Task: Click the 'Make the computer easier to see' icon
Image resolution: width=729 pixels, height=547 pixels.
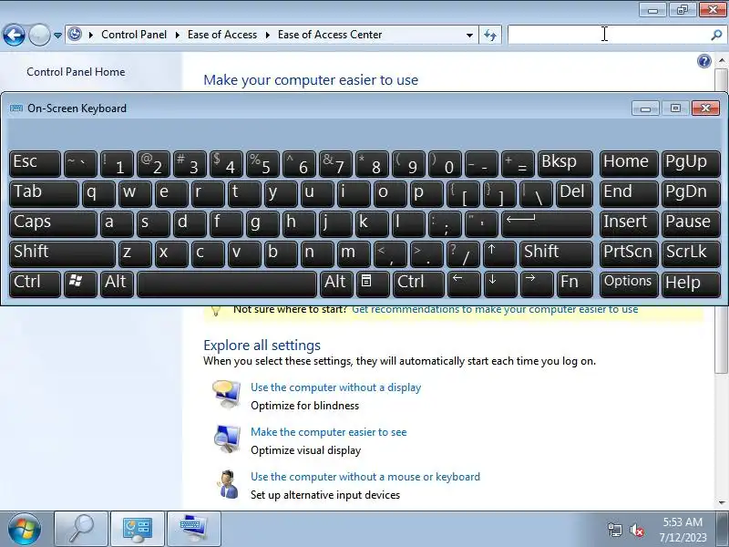Action: point(226,439)
